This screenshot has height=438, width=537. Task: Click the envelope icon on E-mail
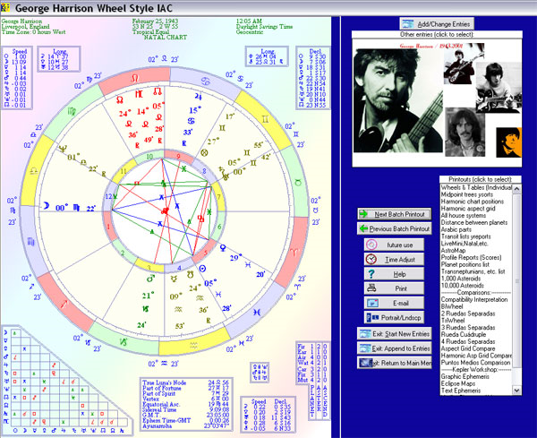click(371, 303)
